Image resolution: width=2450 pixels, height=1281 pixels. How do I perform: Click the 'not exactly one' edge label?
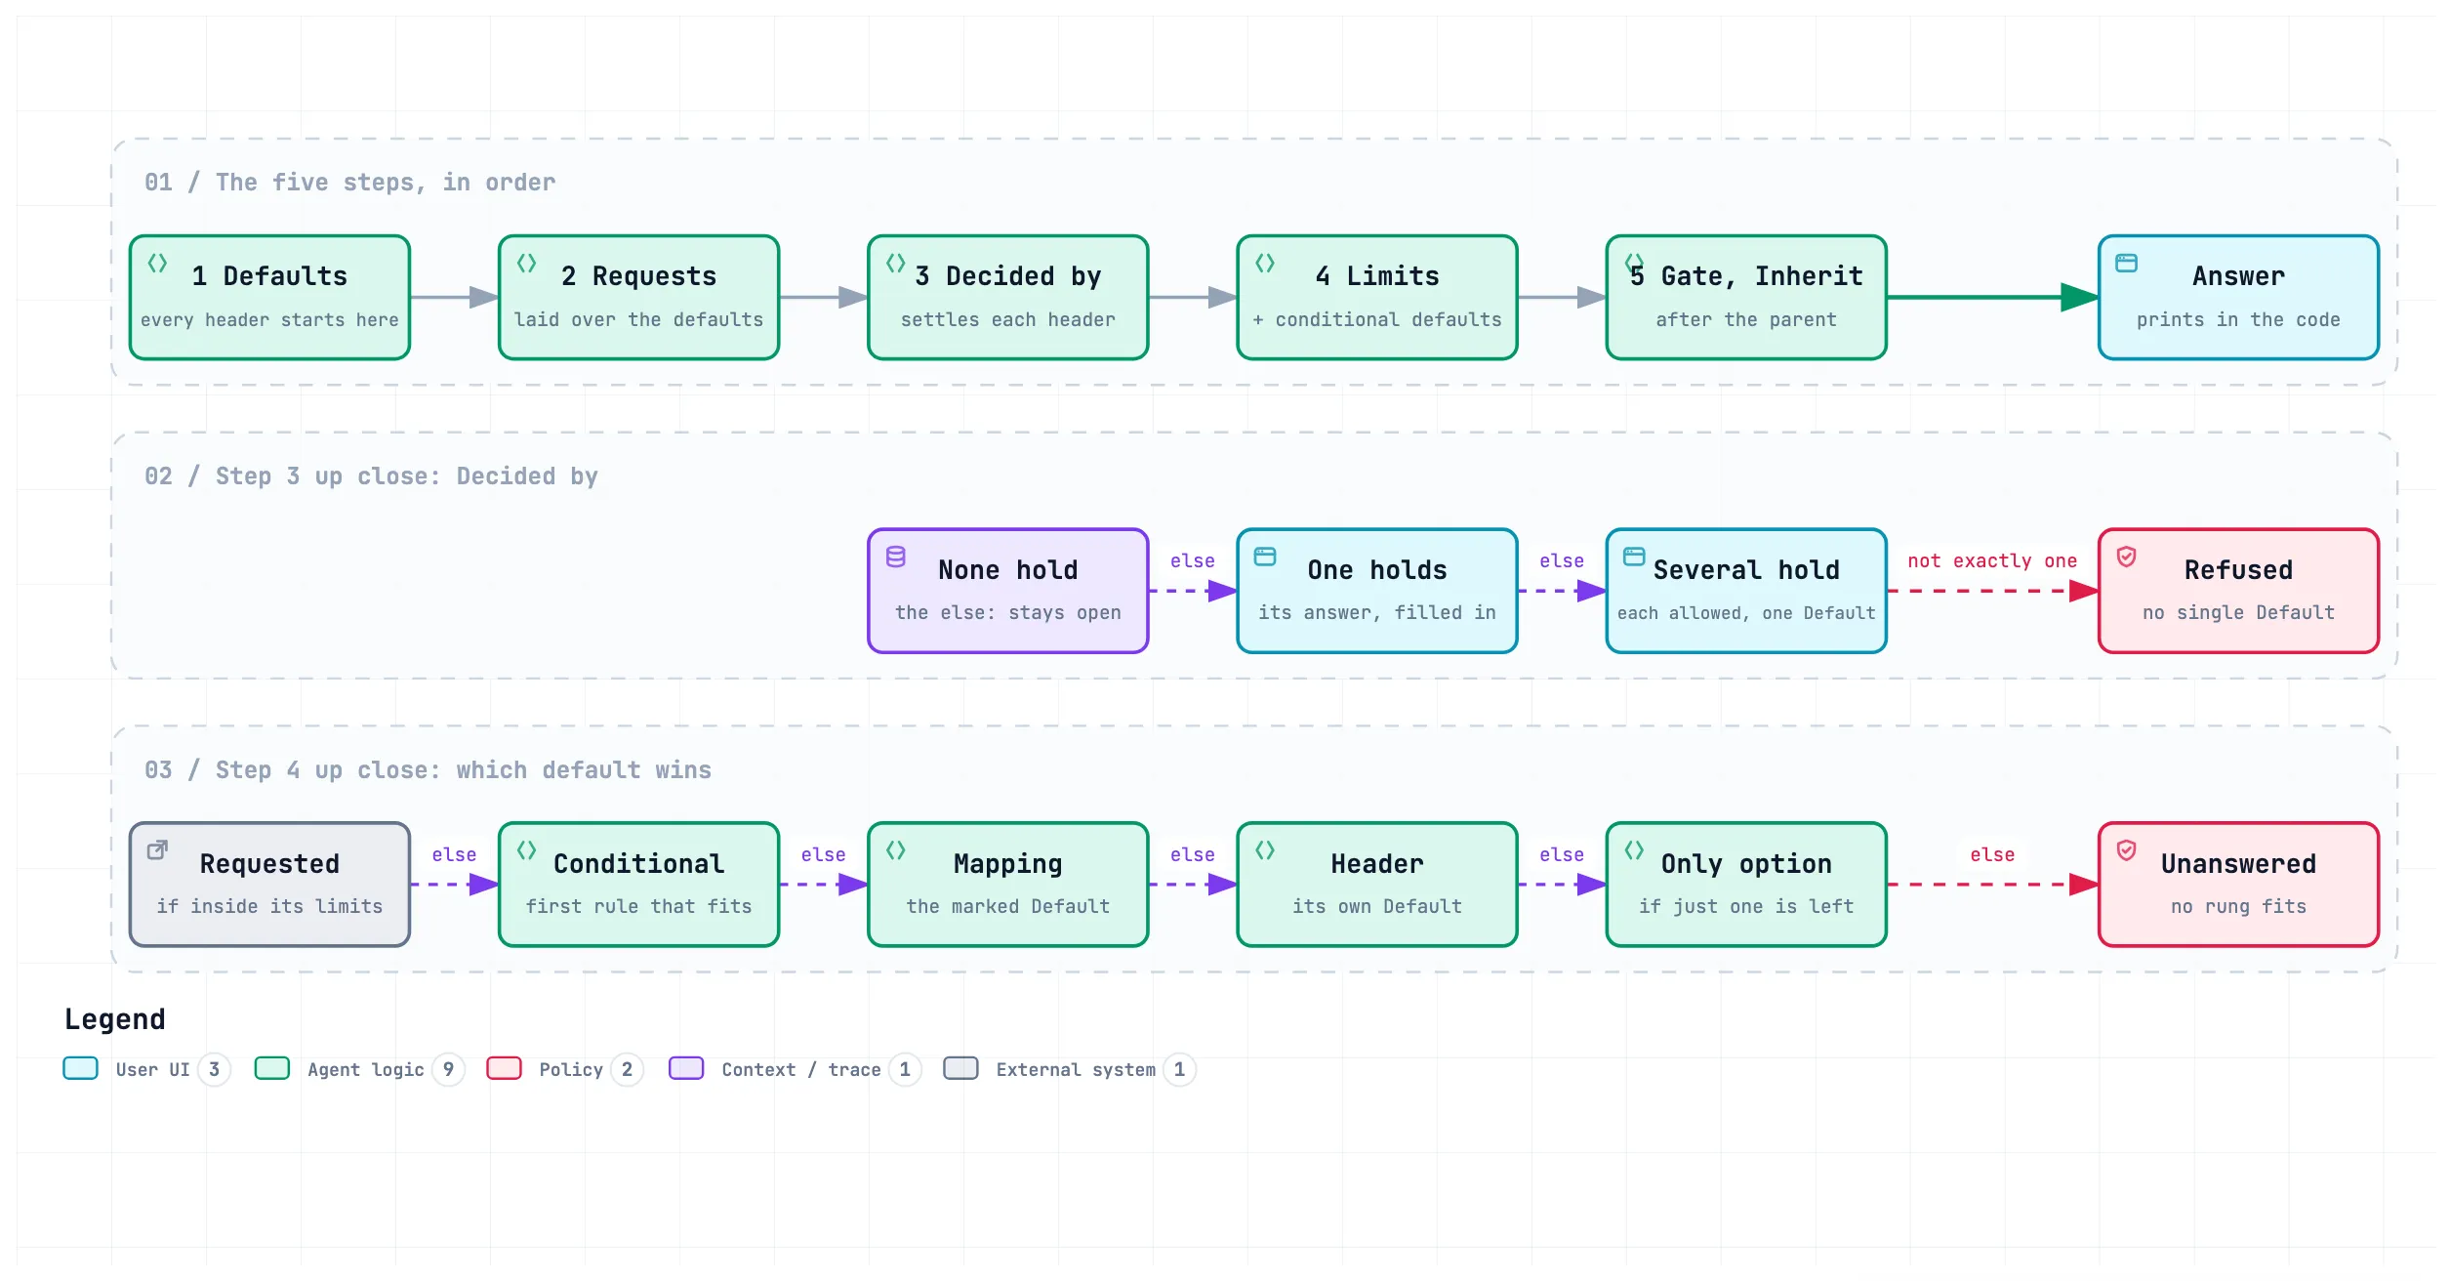(1992, 561)
